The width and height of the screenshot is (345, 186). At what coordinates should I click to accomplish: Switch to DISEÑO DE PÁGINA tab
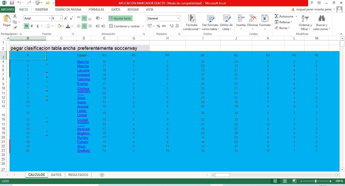(68, 10)
